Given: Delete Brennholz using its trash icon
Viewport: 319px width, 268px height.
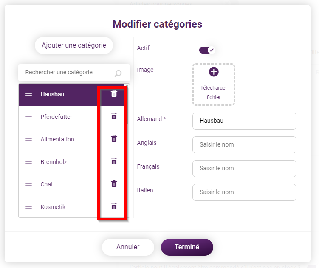Looking at the screenshot, I should (x=114, y=161).
